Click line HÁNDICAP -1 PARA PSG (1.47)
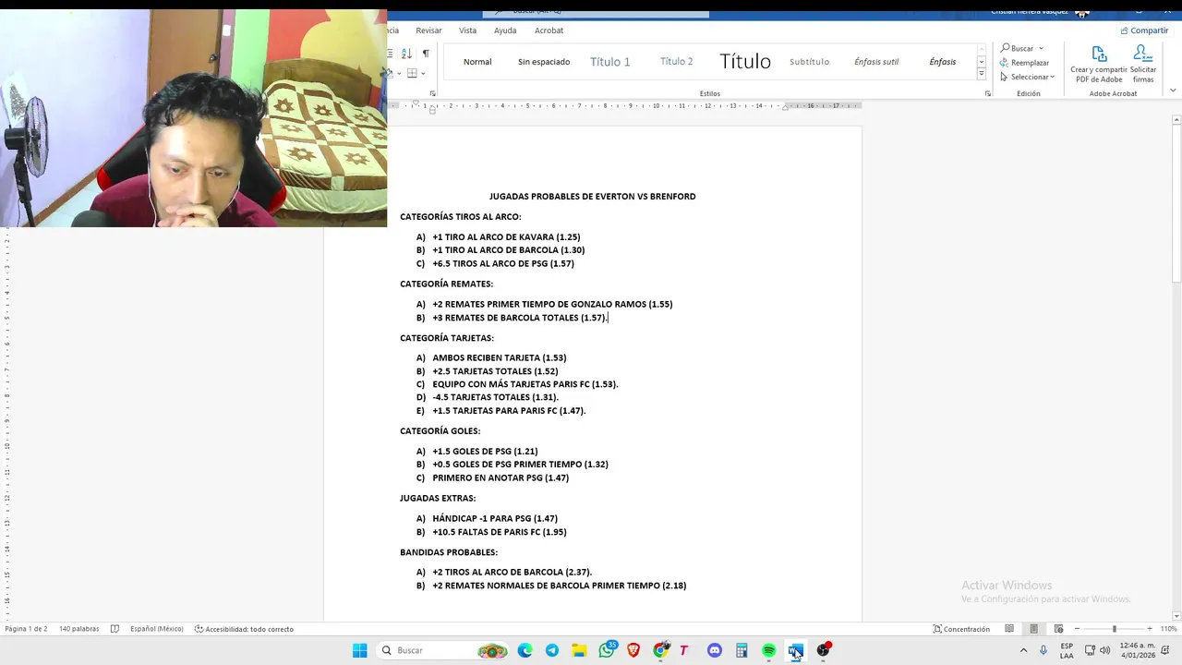This screenshot has width=1182, height=665. tap(495, 519)
